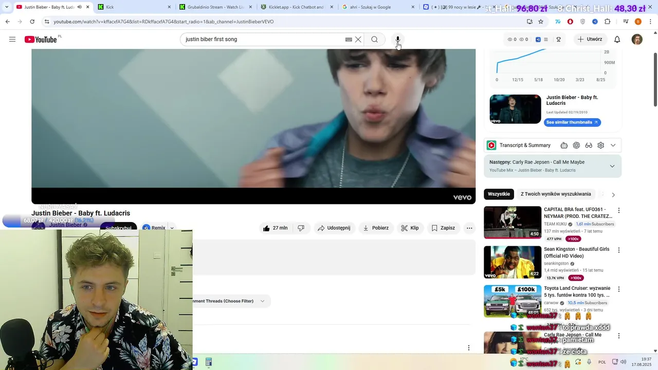Click the video title 'Justin Bieber - Baby ft. Ludacris'

(81, 213)
